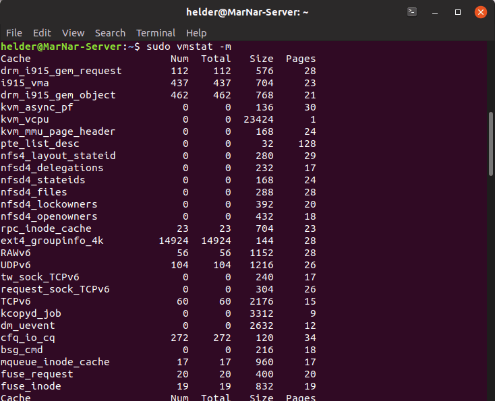Click the size value 2176
This screenshot has width=495, height=401.
pos(262,302)
